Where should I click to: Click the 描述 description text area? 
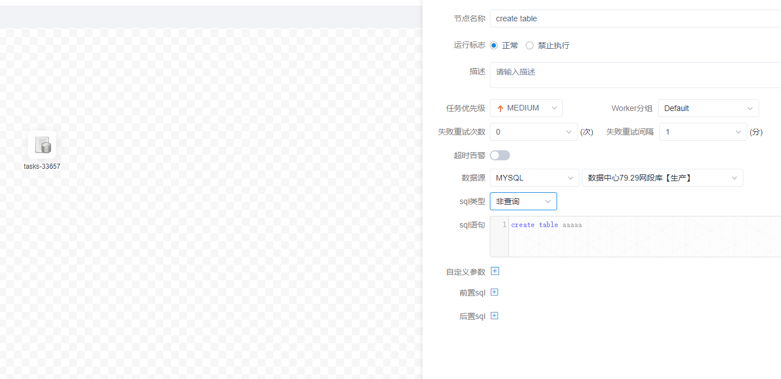click(x=635, y=75)
